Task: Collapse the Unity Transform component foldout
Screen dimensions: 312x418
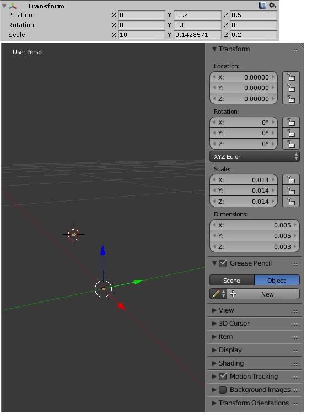Action: [x=4, y=6]
